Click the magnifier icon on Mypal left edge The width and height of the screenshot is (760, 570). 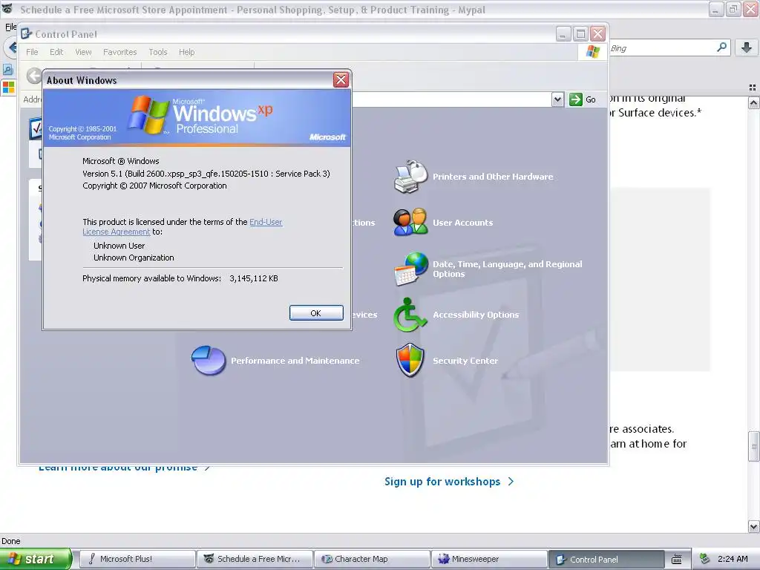point(7,69)
